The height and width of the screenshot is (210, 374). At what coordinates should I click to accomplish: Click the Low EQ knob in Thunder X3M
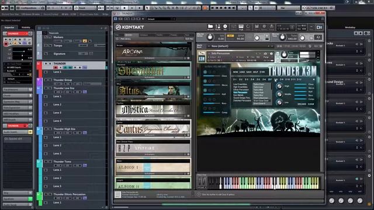click(279, 103)
